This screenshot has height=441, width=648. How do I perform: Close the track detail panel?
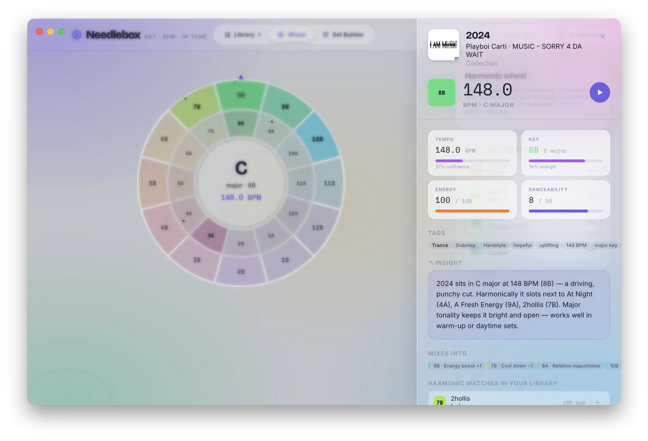603,37
